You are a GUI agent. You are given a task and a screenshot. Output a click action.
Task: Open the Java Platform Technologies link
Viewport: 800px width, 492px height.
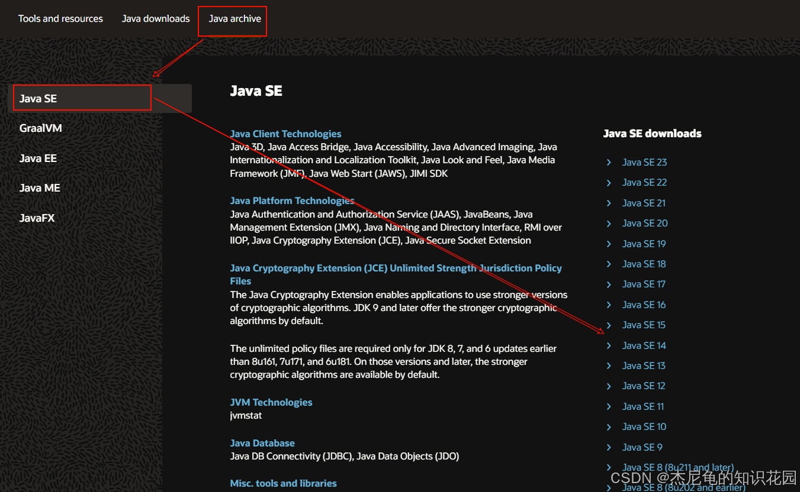pyautogui.click(x=292, y=200)
